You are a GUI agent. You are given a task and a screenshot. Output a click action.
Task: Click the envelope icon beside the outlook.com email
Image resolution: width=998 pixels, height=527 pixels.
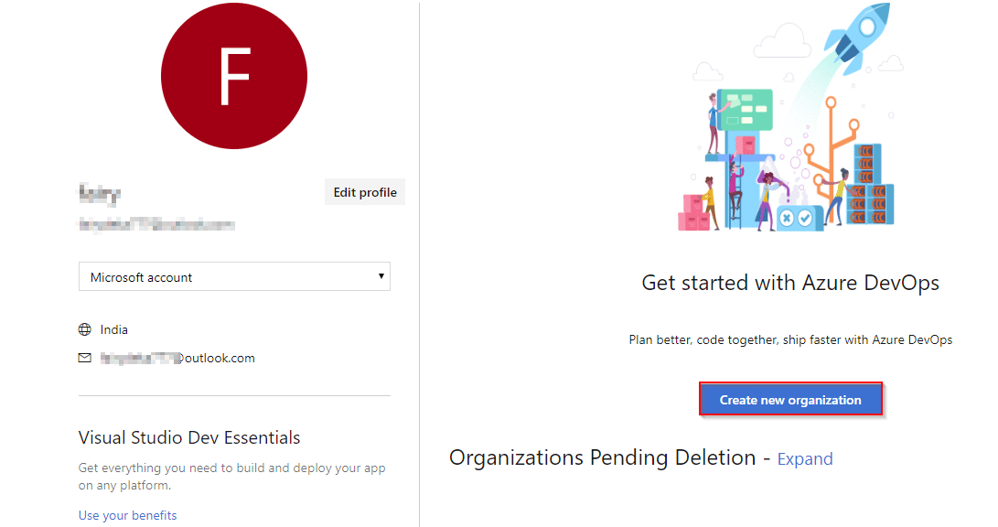(85, 358)
